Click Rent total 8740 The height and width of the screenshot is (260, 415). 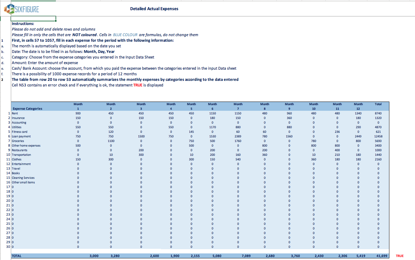tap(378, 113)
